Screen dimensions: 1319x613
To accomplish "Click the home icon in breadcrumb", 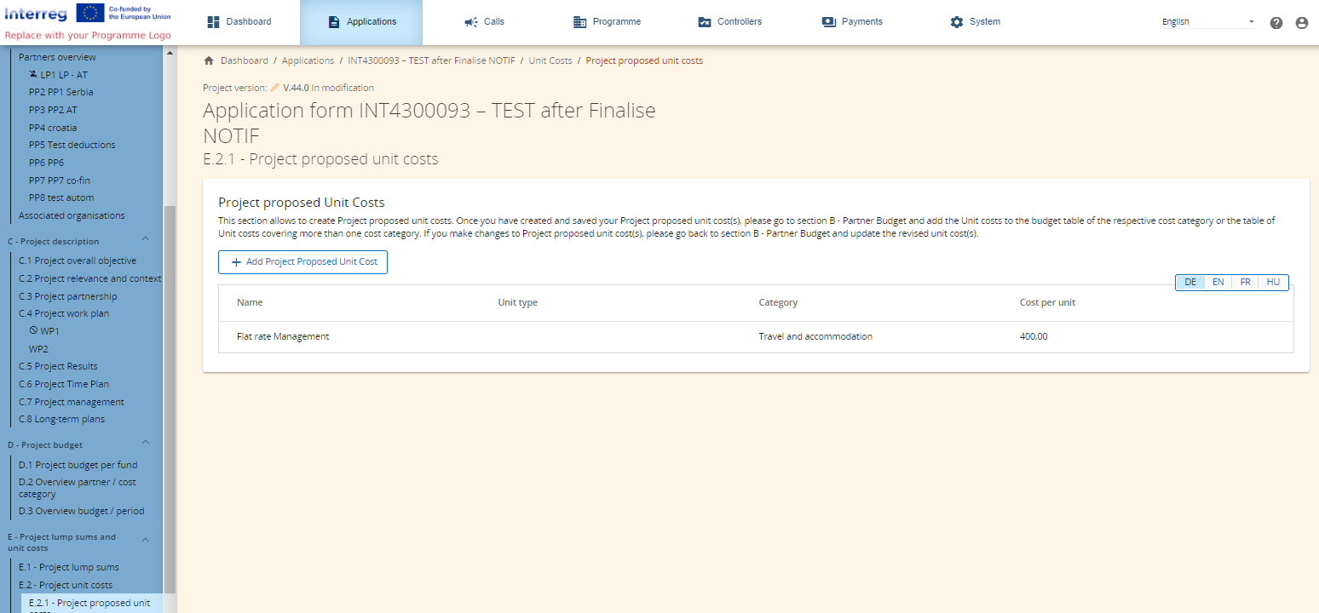I will [209, 60].
